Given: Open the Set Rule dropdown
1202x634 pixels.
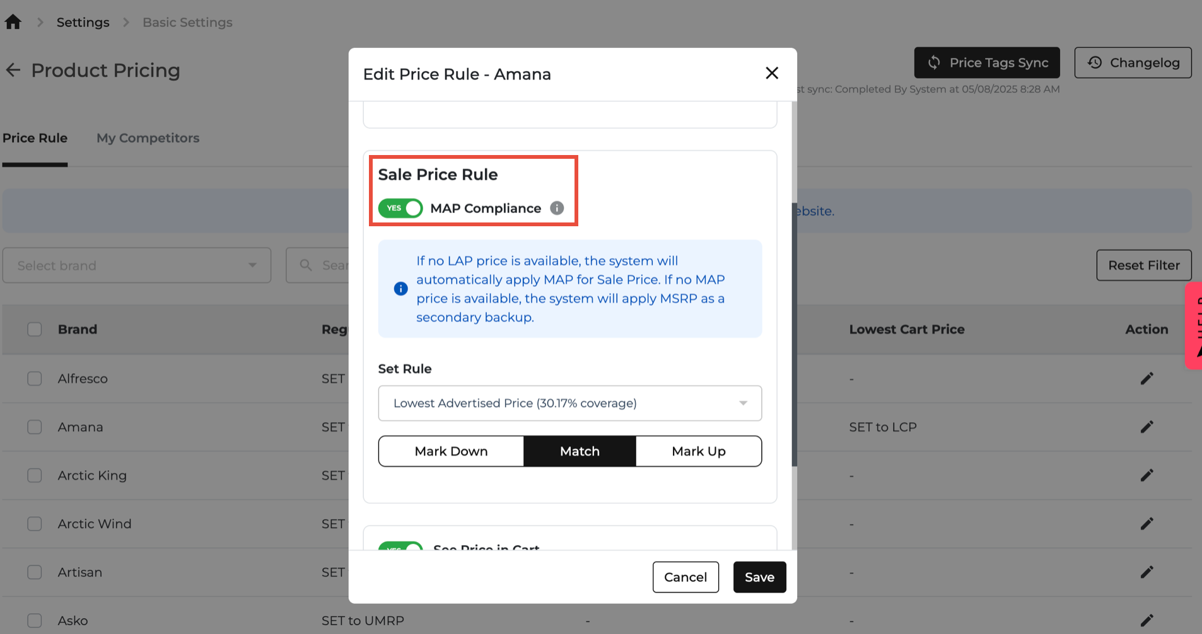Looking at the screenshot, I should 569,403.
